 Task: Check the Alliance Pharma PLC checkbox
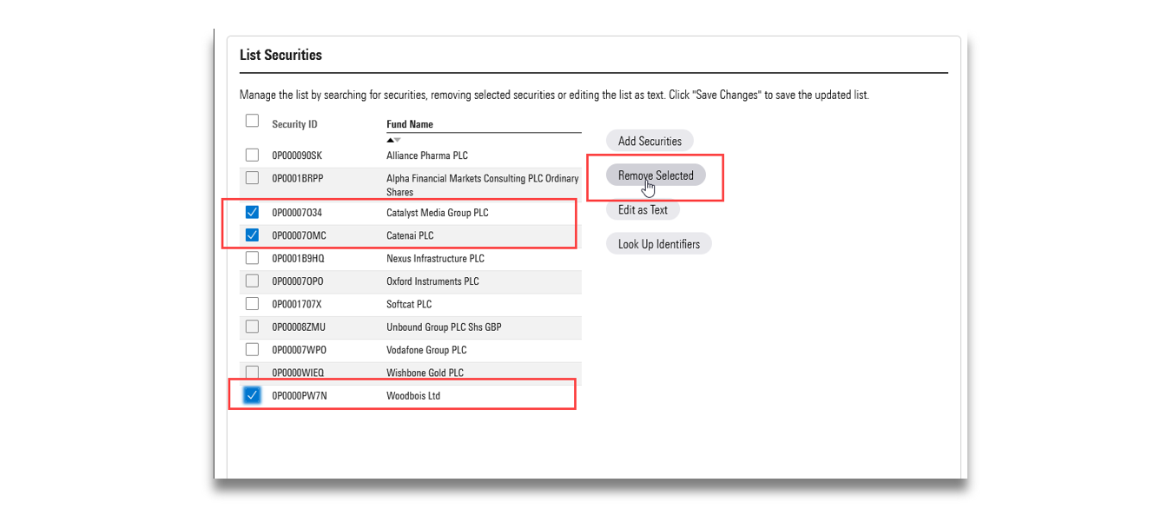click(252, 155)
